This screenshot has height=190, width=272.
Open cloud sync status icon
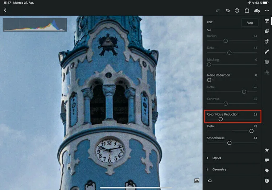[x=257, y=11]
